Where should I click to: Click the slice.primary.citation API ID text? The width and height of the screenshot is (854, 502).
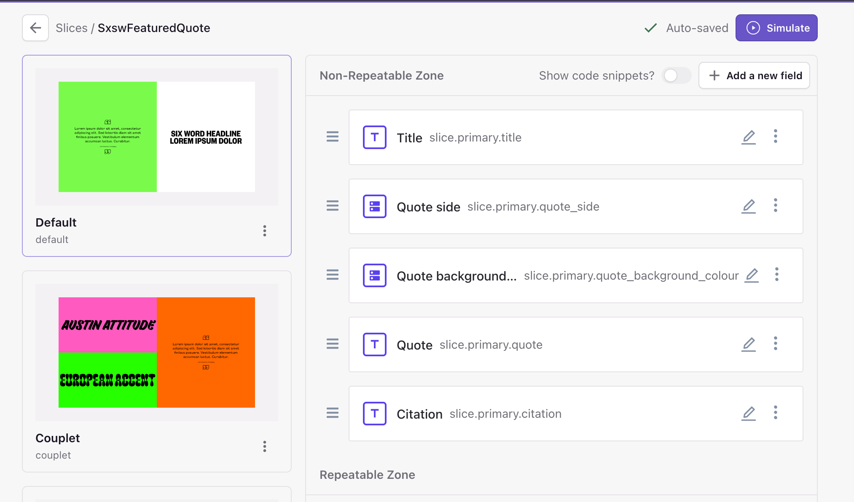505,414
